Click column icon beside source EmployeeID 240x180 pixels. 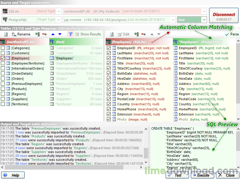pos(114,48)
